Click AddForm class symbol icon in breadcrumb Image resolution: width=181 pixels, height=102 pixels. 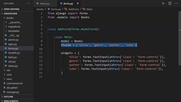(66, 9)
